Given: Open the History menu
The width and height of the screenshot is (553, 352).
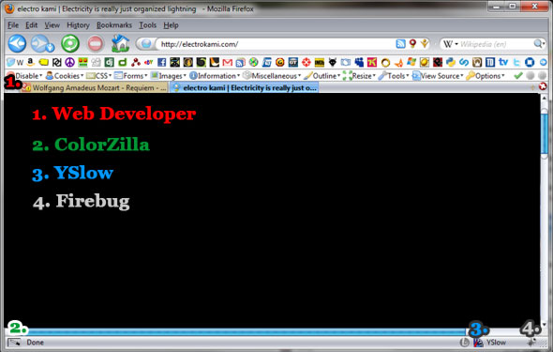Looking at the screenshot, I should [x=78, y=25].
